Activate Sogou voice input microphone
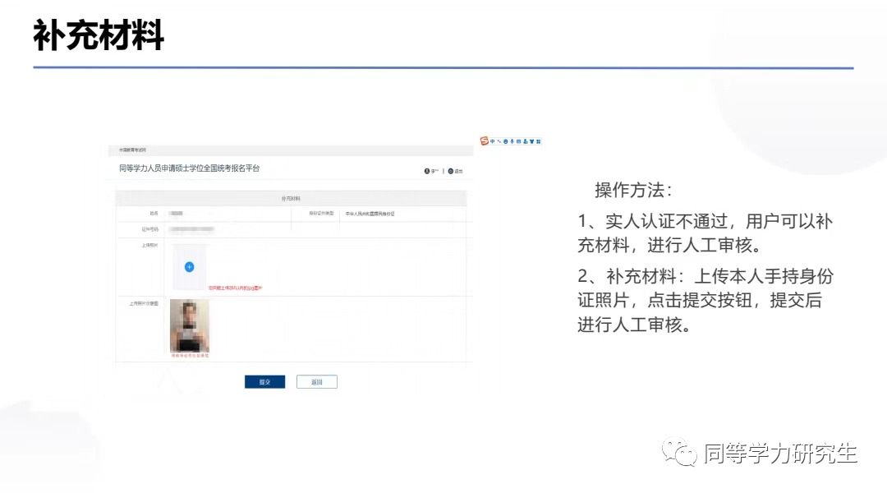The height and width of the screenshot is (493, 887). [512, 141]
